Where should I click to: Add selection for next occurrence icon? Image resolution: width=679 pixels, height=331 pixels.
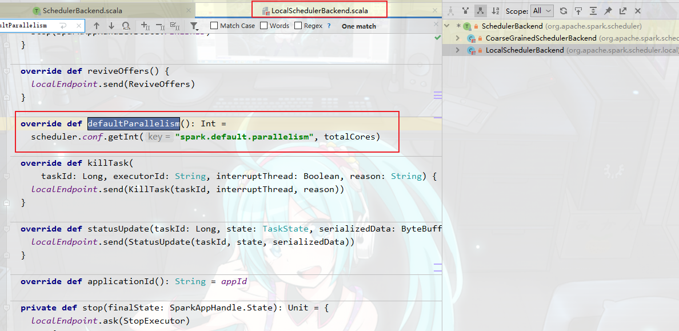point(146,26)
